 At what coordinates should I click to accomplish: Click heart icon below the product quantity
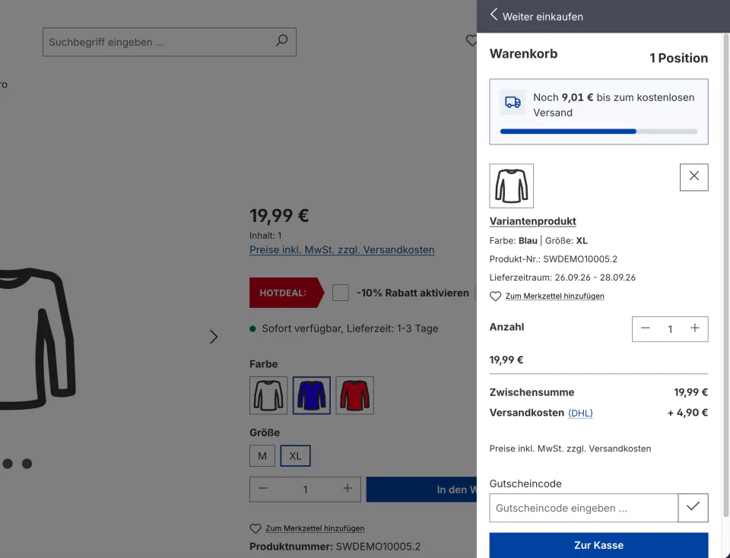pos(255,528)
